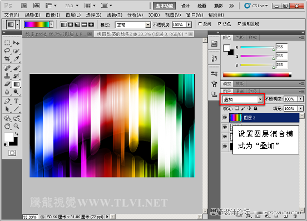Screen dimensions: 307x221
Task: Toggle lock transparent pixels icon
Action: [x=237, y=108]
